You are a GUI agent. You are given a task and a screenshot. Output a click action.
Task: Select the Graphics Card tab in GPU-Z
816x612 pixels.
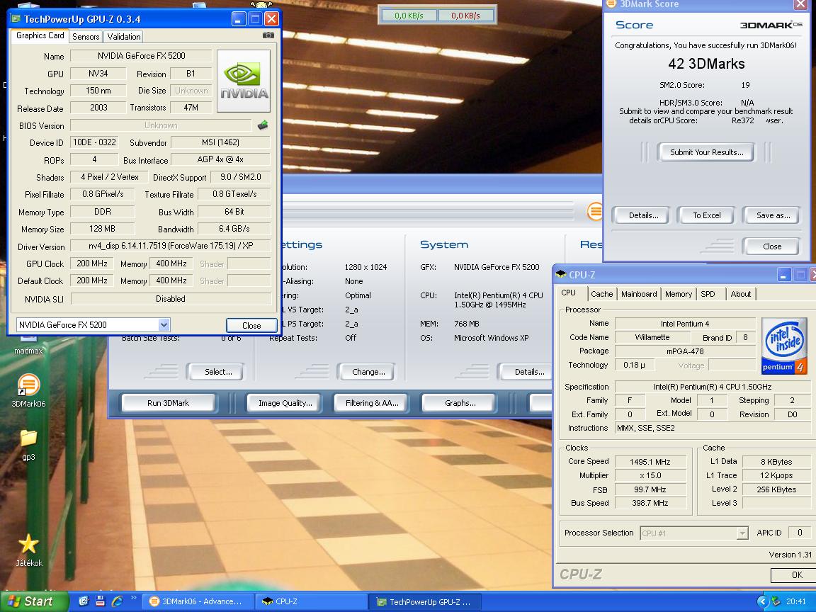coord(40,35)
